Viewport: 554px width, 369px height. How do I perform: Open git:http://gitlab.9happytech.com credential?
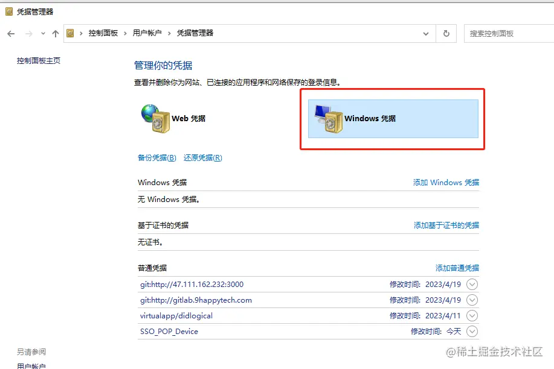[196, 300]
